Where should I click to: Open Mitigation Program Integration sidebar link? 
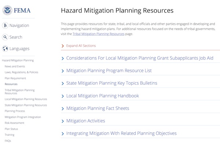point(23,117)
